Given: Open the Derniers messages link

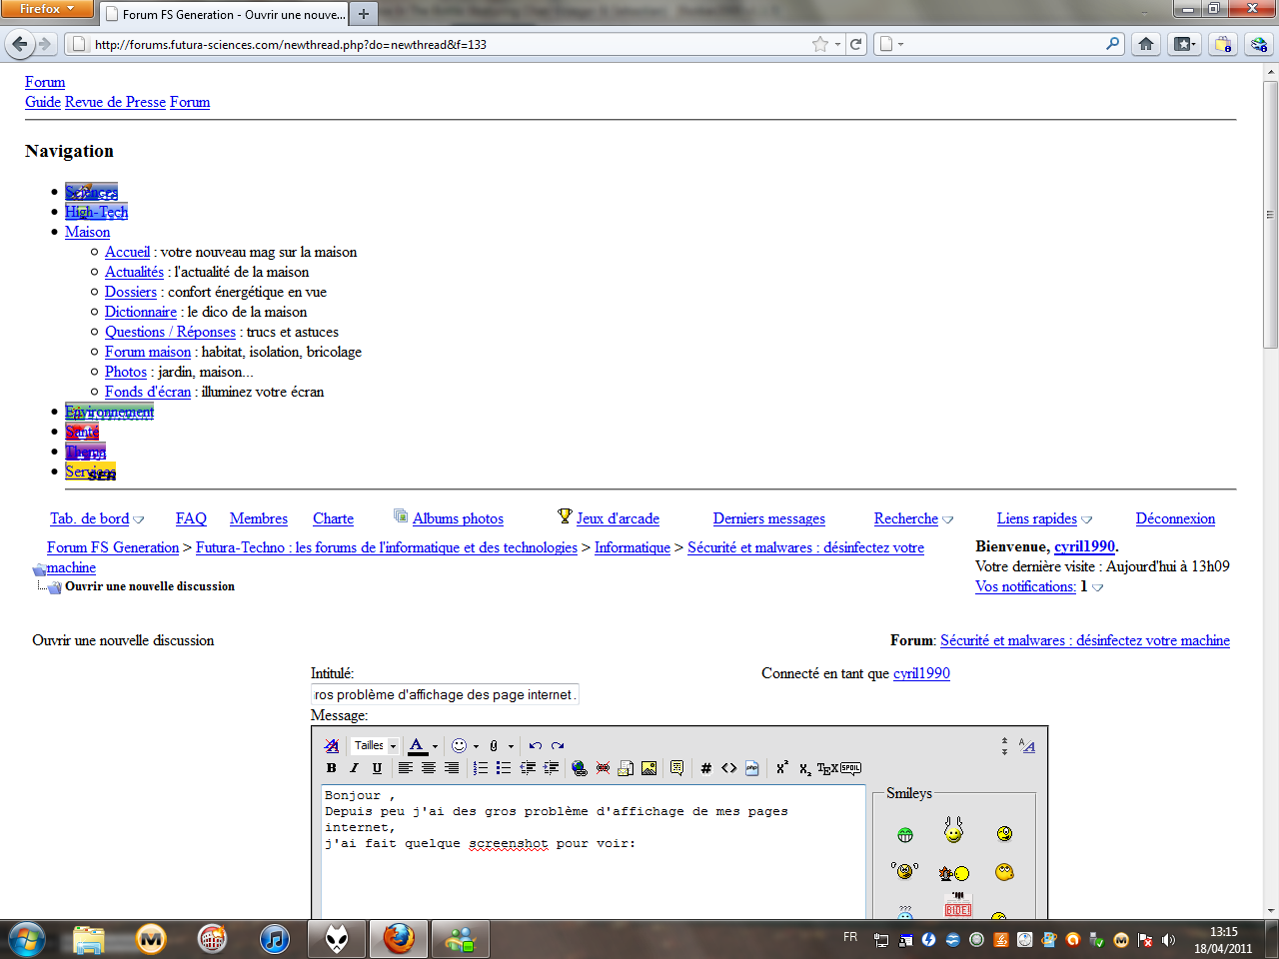Looking at the screenshot, I should coord(769,518).
